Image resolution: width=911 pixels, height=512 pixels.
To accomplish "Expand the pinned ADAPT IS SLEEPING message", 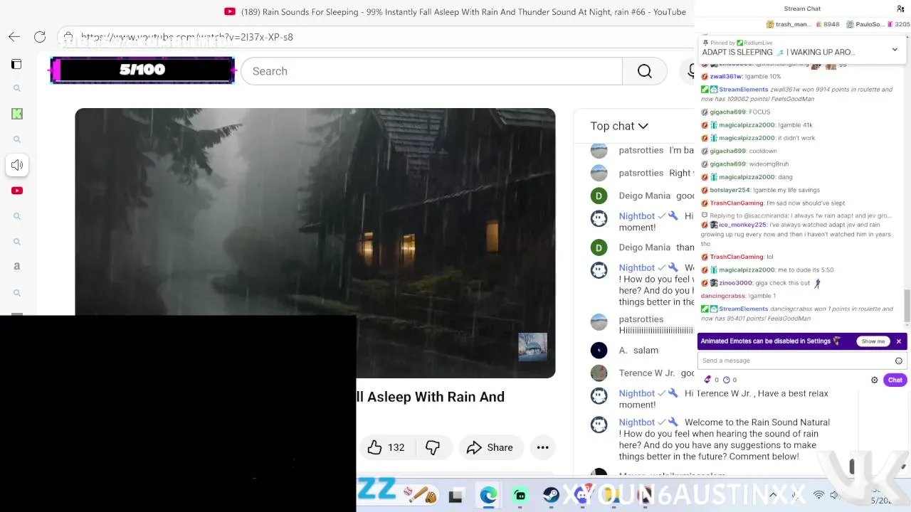I will pos(895,49).
